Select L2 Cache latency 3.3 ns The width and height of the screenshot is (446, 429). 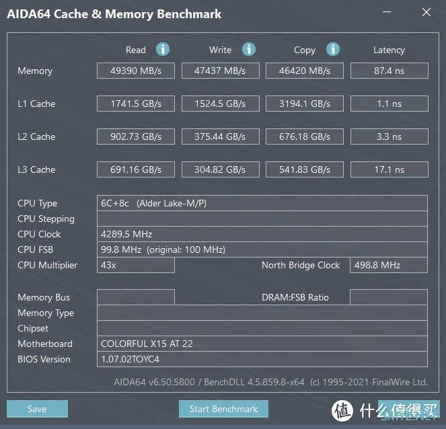pos(389,136)
